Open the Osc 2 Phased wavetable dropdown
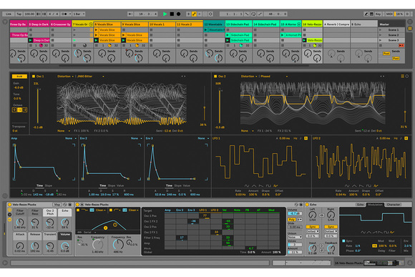The height and width of the screenshot is (277, 415). point(274,77)
